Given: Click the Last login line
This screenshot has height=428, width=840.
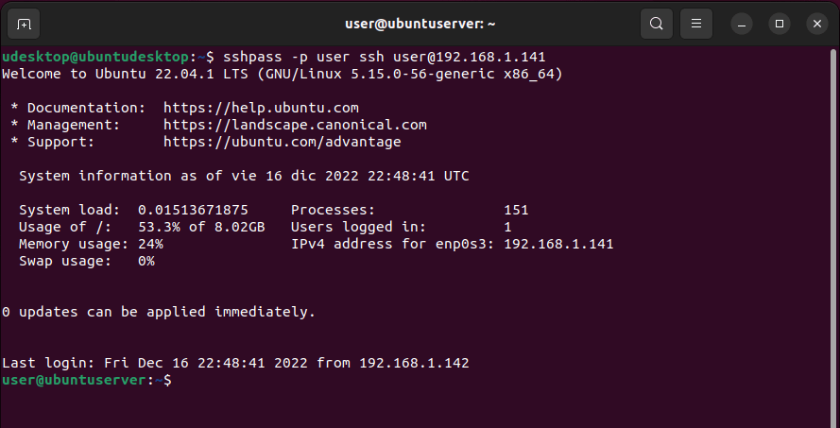Looking at the screenshot, I should coord(235,363).
